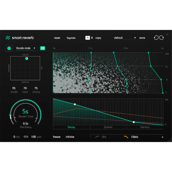This screenshot has width=172, height=172.
Task: Click second time marker's 20k handle
Action: point(114,53)
